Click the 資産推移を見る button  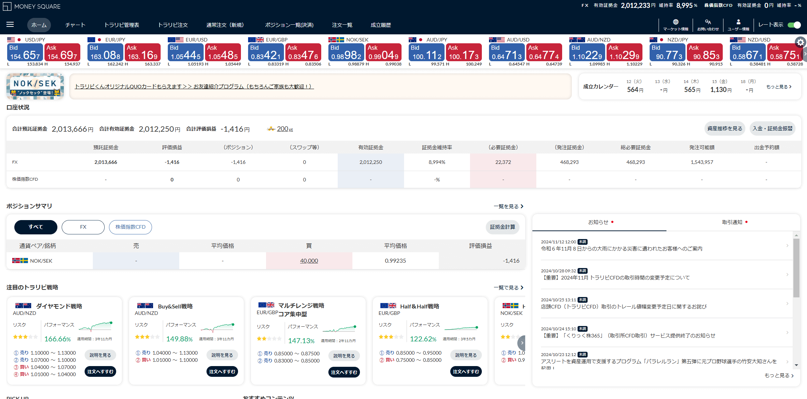(725, 128)
